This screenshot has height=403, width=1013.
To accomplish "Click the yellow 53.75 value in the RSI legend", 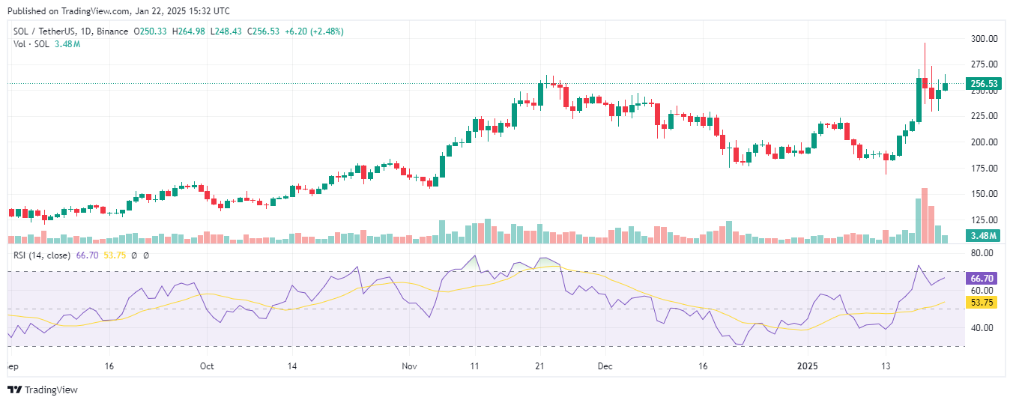I will tap(114, 255).
